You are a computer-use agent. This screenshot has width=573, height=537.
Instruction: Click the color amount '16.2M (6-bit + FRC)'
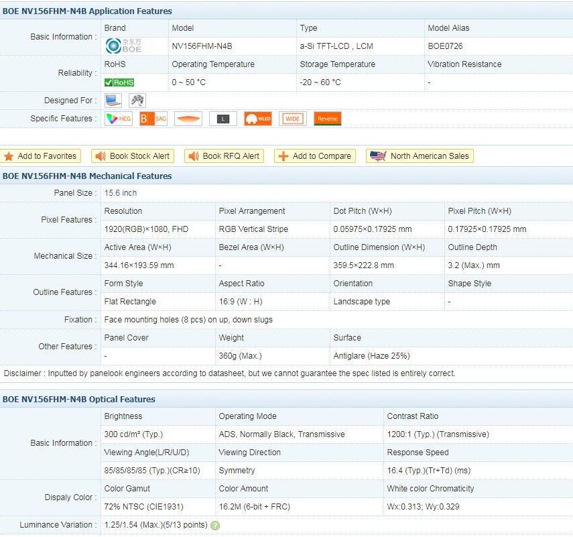tap(255, 507)
